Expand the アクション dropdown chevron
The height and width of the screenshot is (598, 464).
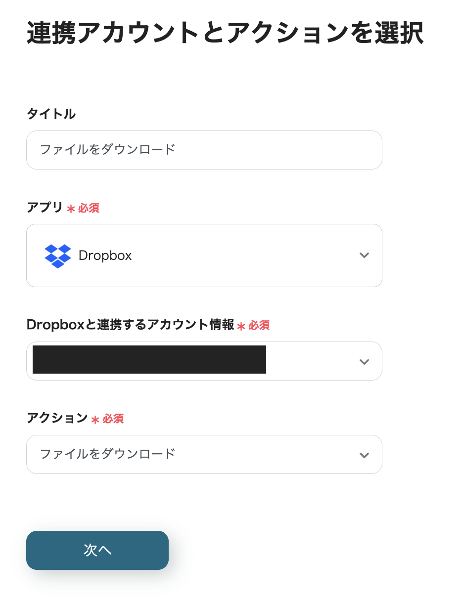tap(364, 455)
